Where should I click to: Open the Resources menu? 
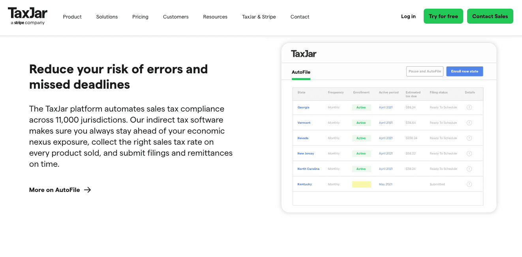(x=215, y=17)
